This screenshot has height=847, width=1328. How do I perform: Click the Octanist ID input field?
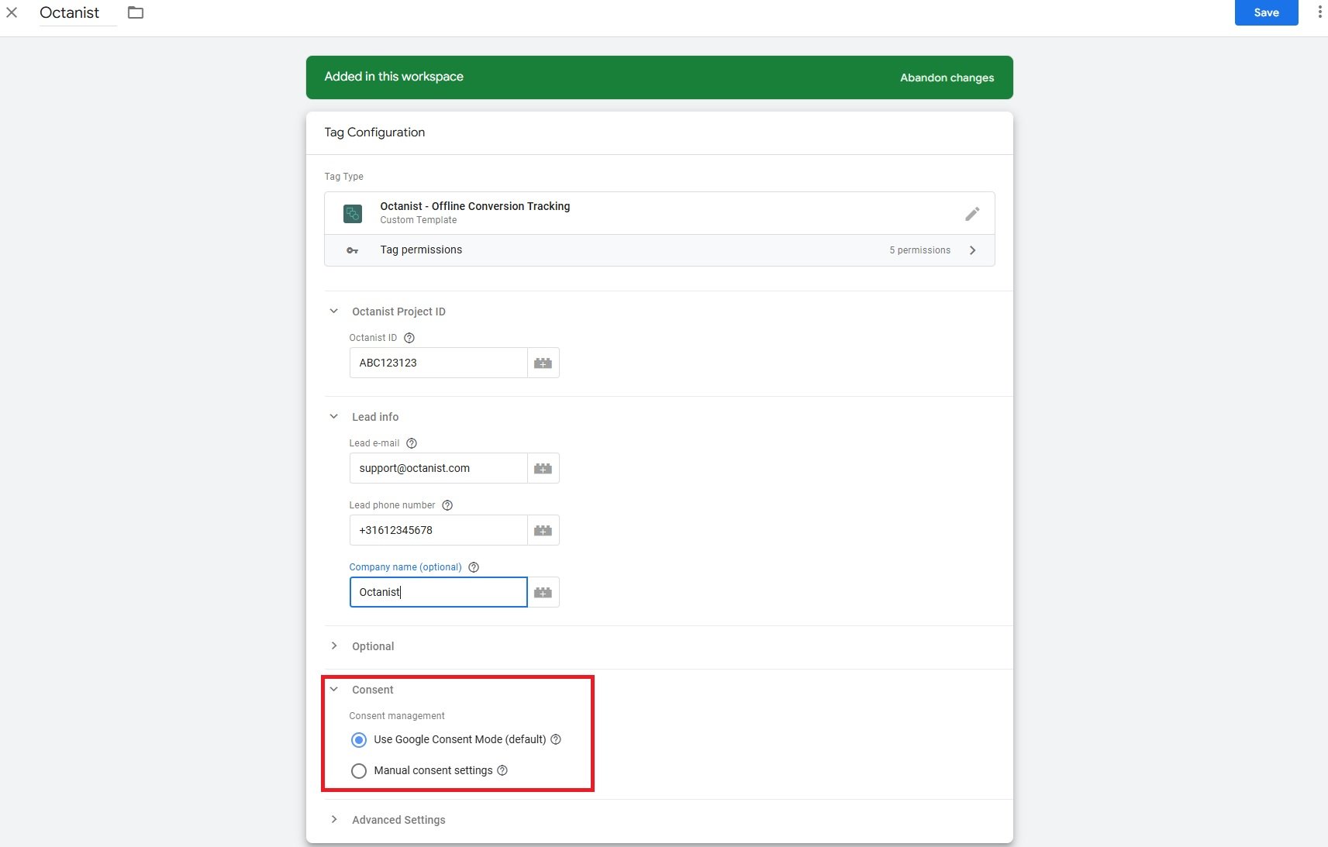pos(439,363)
